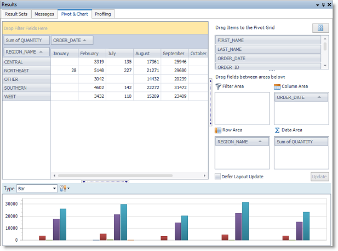Click the Data Area sigma icon
This screenshot has width=338, height=251.
pos(277,130)
